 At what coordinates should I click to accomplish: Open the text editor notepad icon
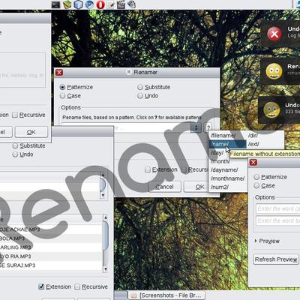point(110,4)
